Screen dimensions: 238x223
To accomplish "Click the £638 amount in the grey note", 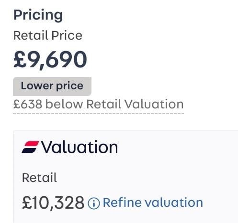I will point(28,104).
